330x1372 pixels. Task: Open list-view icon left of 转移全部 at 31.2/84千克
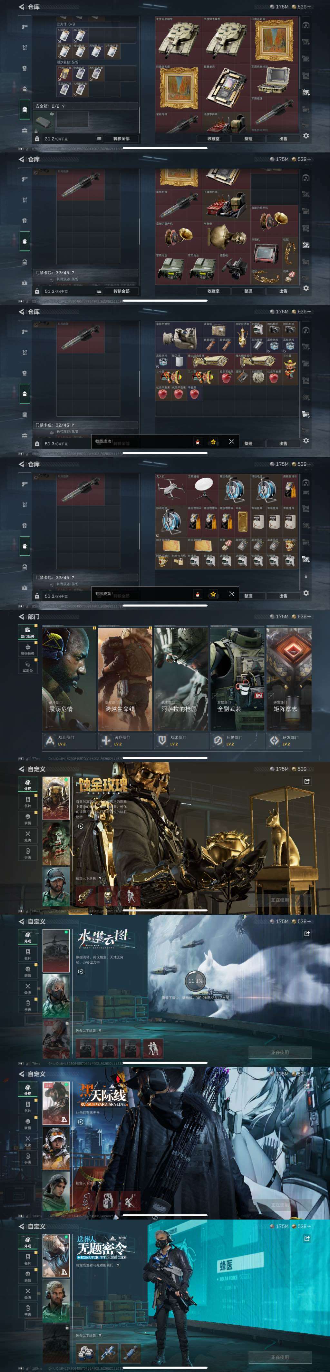(x=99, y=139)
